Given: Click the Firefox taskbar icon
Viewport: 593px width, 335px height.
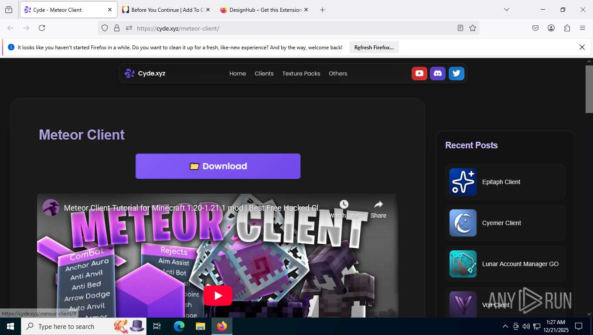Looking at the screenshot, I should (x=222, y=326).
